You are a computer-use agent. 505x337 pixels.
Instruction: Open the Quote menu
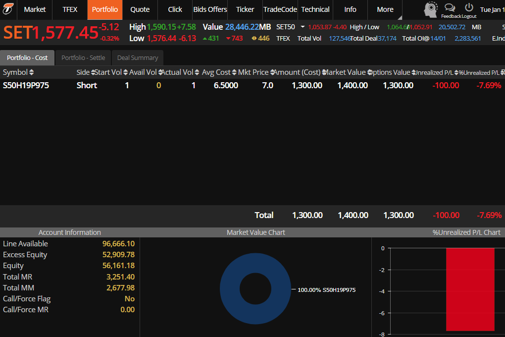click(140, 9)
